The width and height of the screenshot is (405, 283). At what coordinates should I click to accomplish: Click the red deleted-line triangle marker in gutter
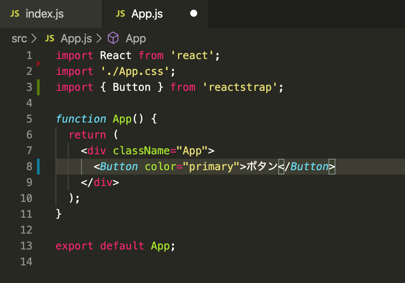click(x=38, y=63)
